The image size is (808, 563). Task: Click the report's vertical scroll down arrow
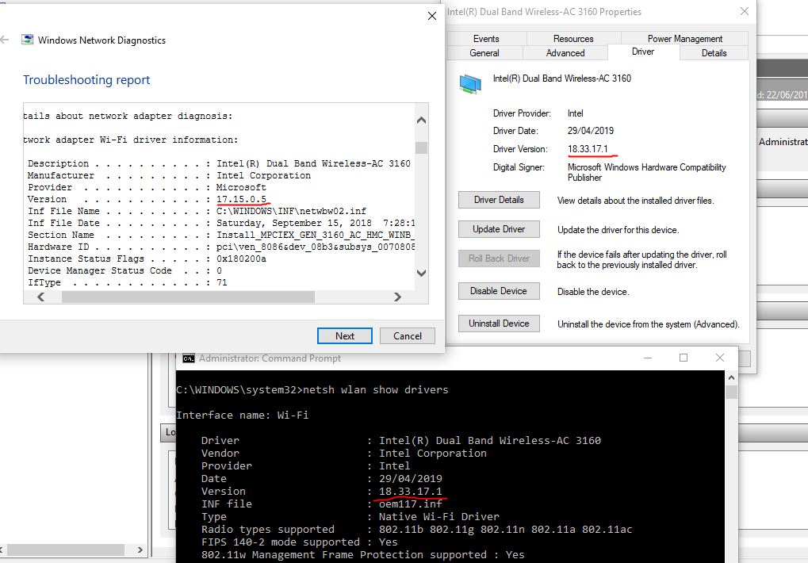(421, 273)
